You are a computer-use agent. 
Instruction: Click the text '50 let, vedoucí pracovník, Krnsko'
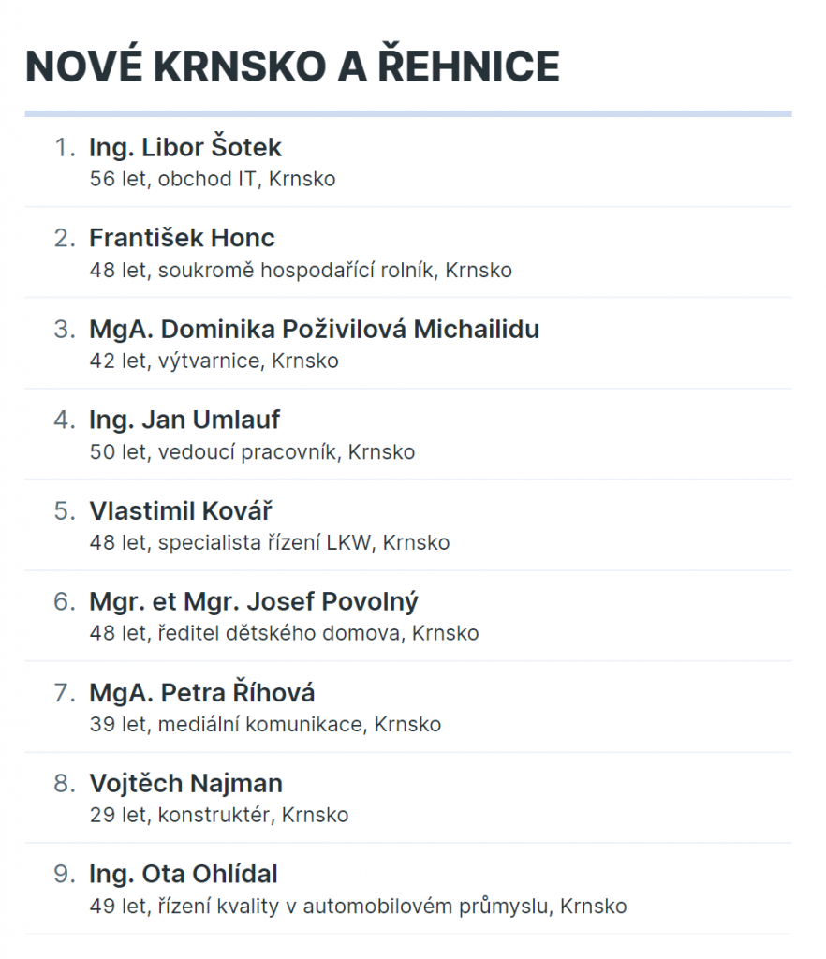click(x=253, y=452)
